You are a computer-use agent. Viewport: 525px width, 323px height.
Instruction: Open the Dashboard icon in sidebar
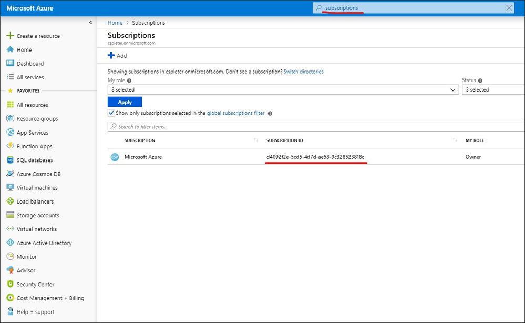coord(11,63)
